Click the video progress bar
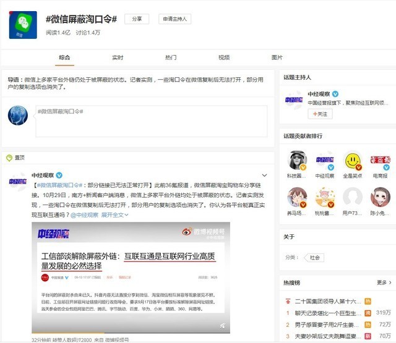Viewport: 396px width, 343px height. (x=131, y=332)
